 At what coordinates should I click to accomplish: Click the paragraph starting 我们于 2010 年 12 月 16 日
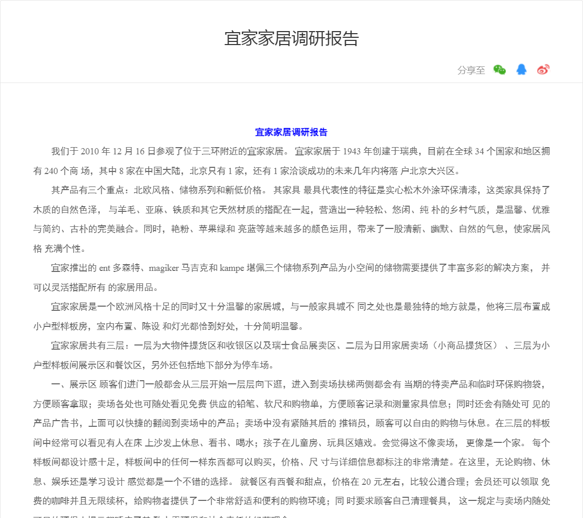(291, 161)
